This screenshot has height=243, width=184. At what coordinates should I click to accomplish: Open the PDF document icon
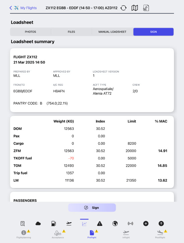click(x=146, y=8)
